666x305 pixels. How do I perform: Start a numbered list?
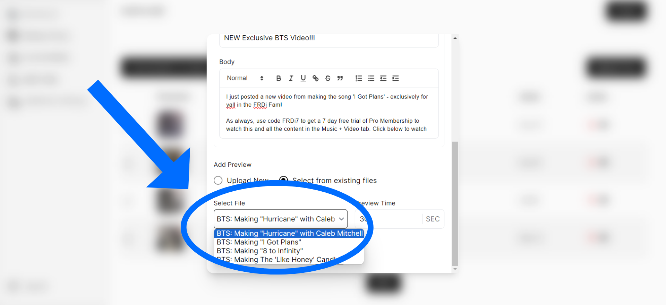359,78
